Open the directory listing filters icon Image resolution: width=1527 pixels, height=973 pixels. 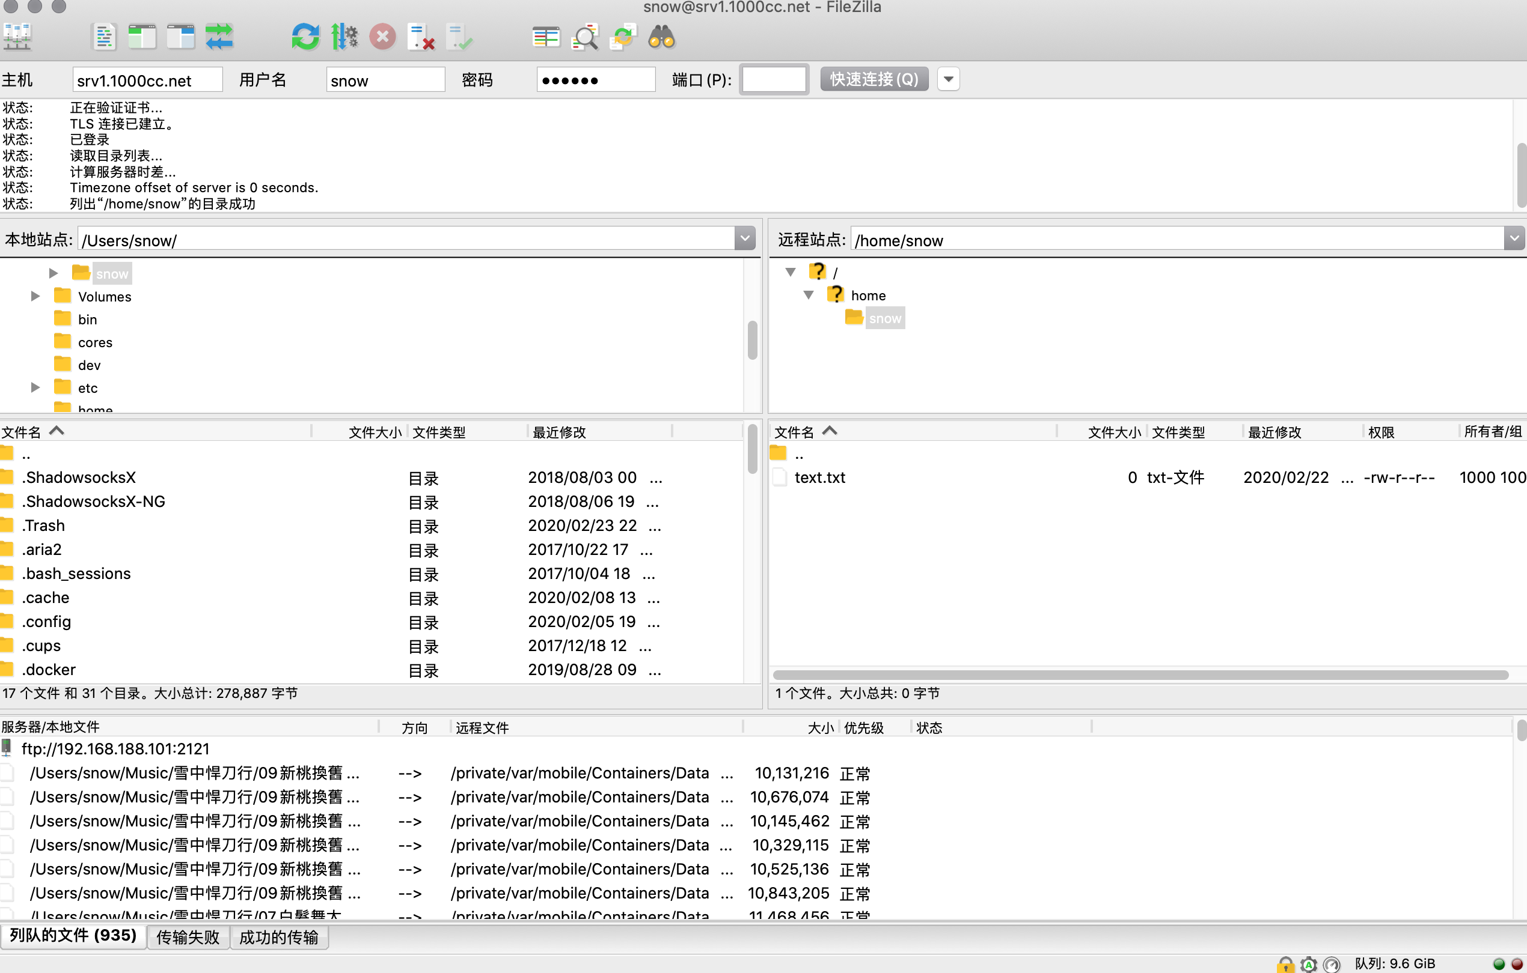(x=546, y=37)
